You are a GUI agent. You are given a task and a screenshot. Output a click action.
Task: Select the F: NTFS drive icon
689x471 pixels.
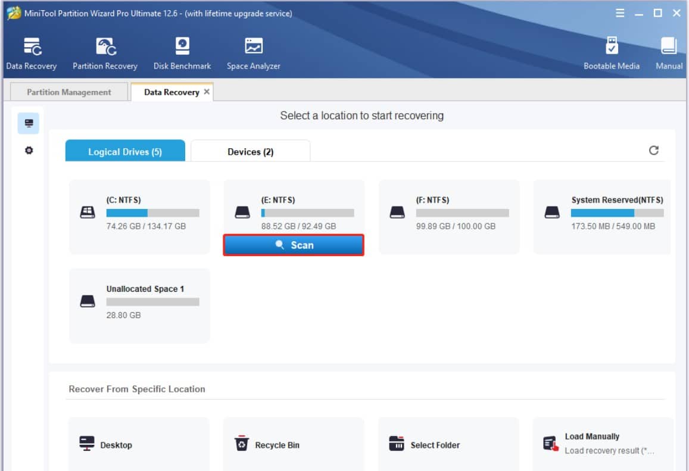[397, 213]
